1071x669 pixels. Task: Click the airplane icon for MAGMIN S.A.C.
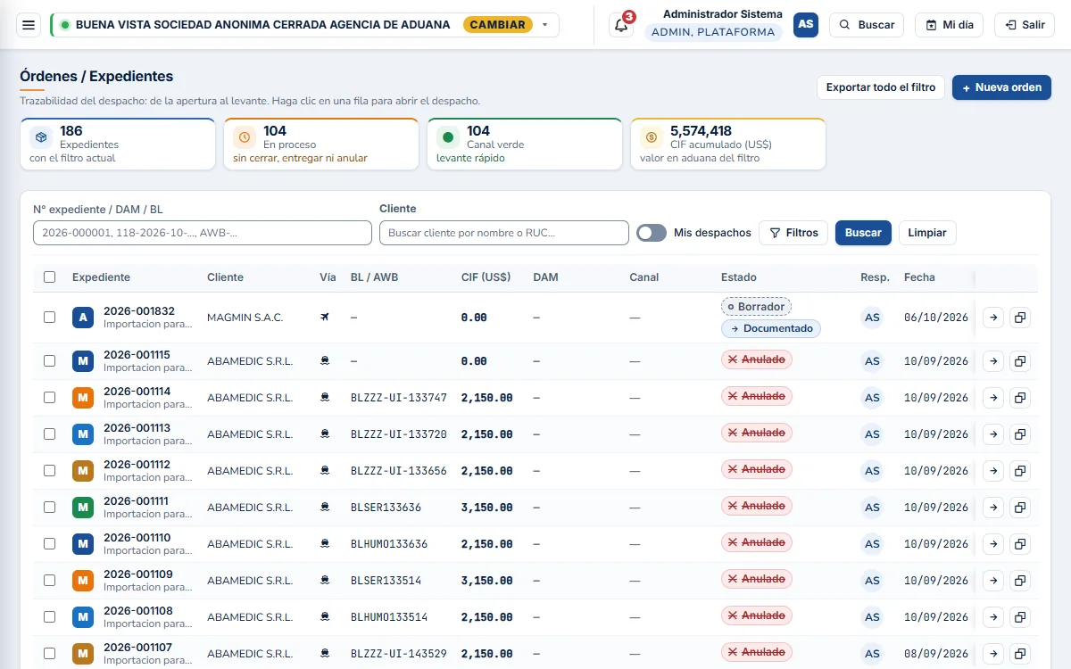click(x=325, y=318)
